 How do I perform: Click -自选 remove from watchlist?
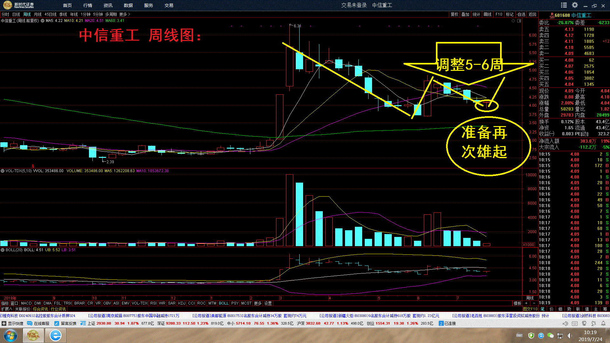click(521, 14)
